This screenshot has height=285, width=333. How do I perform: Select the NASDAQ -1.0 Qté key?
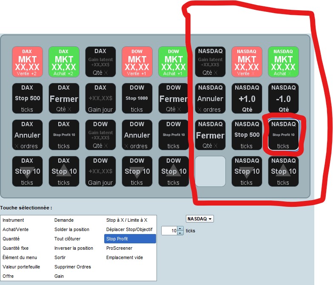[283, 98]
